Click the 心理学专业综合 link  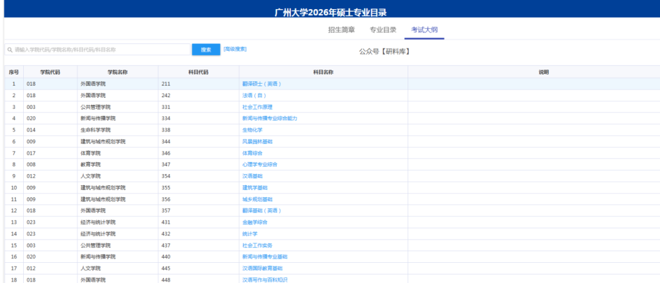[x=260, y=164]
